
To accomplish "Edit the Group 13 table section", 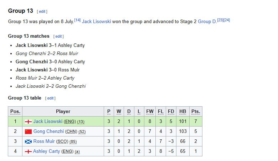I will coord(50,98).
